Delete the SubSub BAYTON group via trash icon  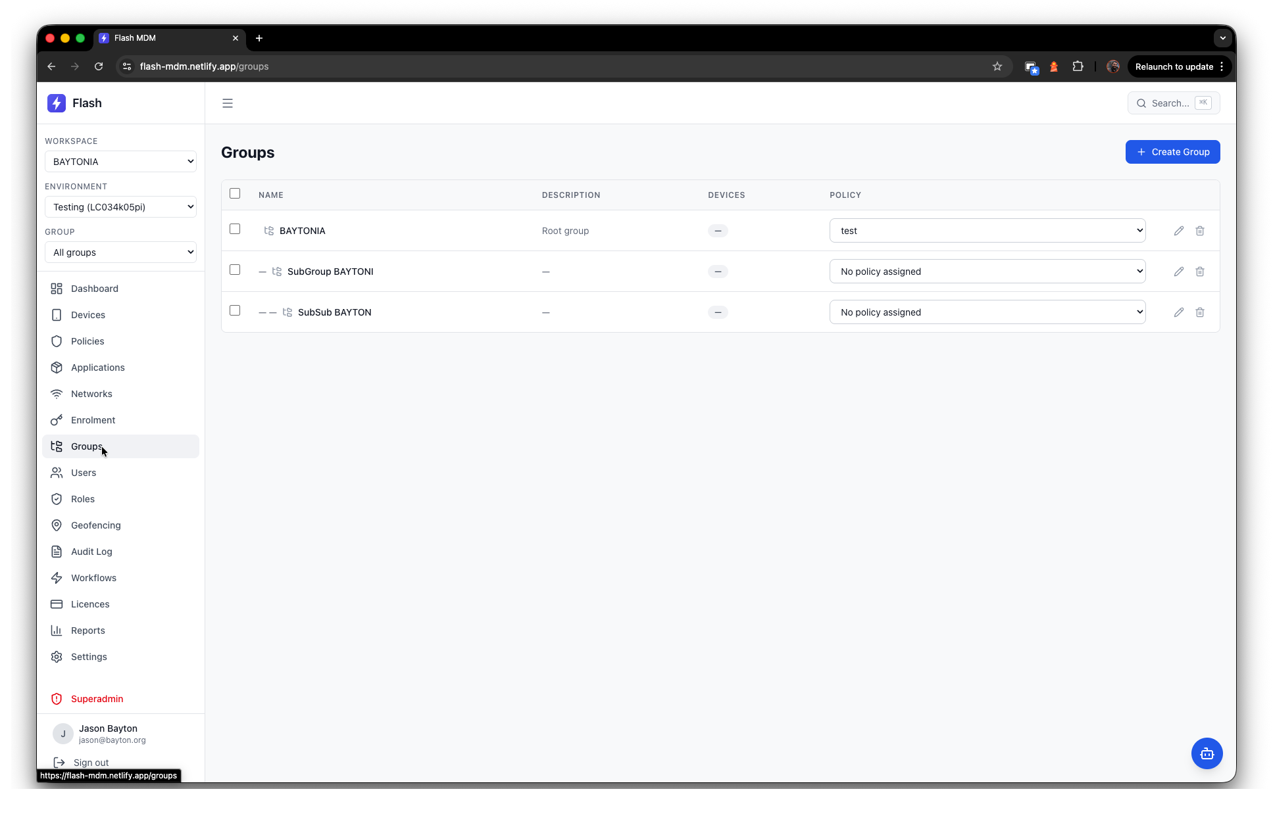click(x=1199, y=312)
